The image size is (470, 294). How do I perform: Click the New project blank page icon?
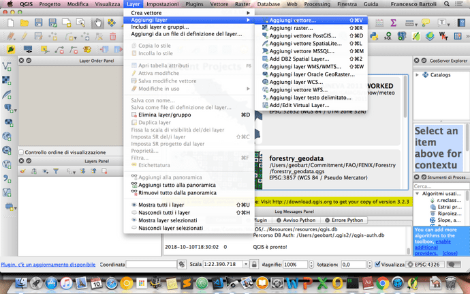[11, 23]
